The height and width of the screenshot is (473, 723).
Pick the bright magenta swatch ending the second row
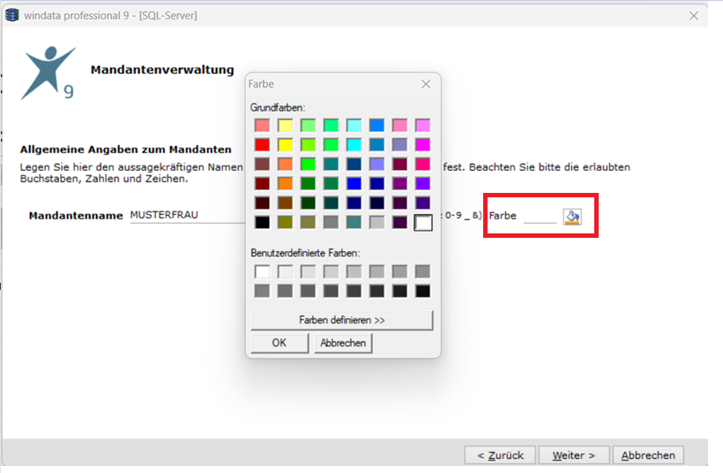tap(422, 144)
